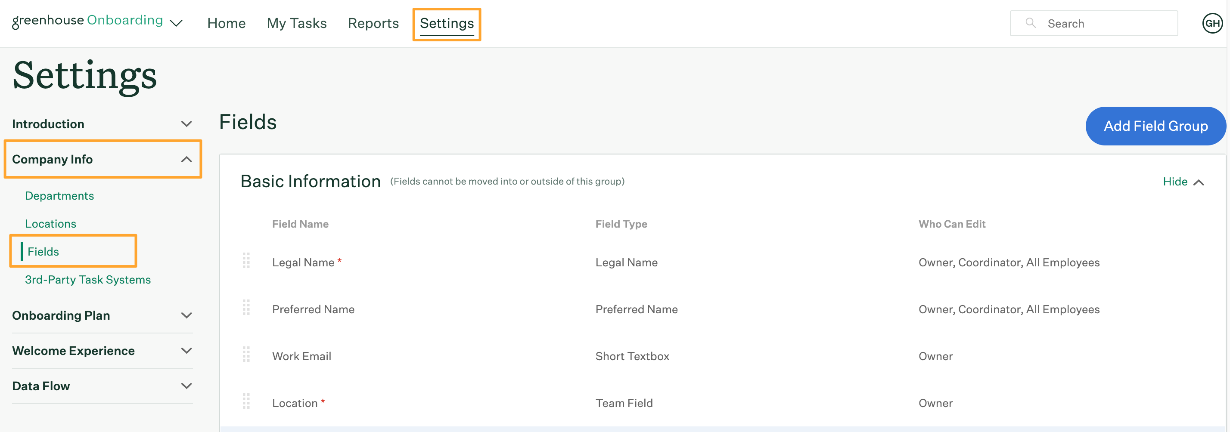The height and width of the screenshot is (432, 1230).
Task: Open My Tasks in top navigation
Action: 296,23
